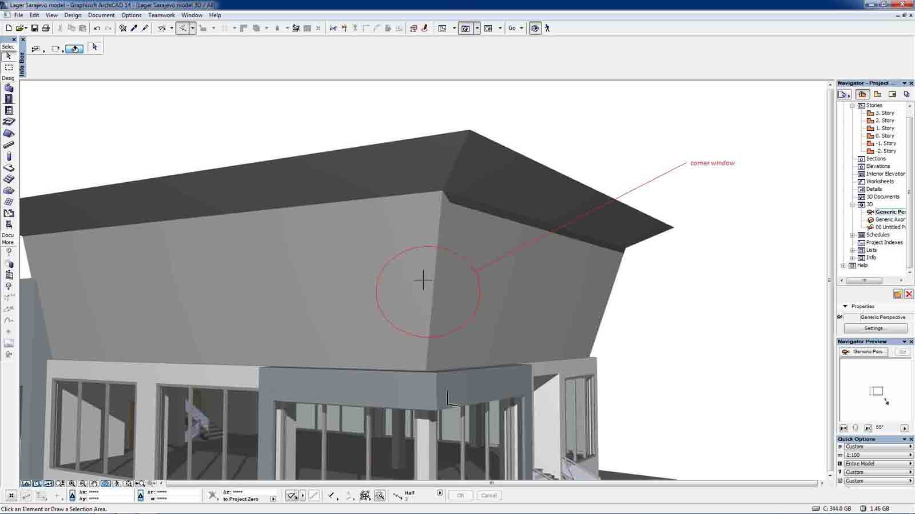The height and width of the screenshot is (514, 915).
Task: Collapse the Stories branch in the Navigator tree
Action: (x=853, y=105)
